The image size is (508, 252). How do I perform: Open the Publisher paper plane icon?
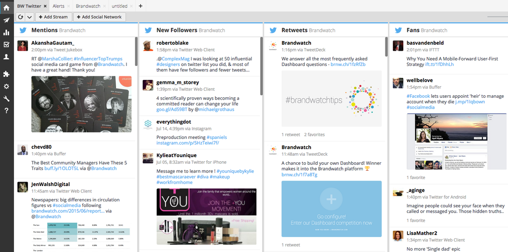click(6, 20)
